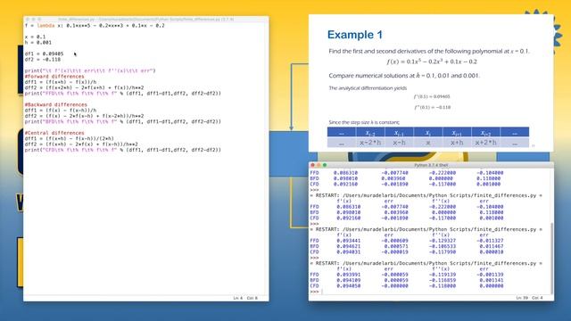Minimize the Python Shell window with yellow button
The height and width of the screenshot is (321, 571).
click(319, 165)
